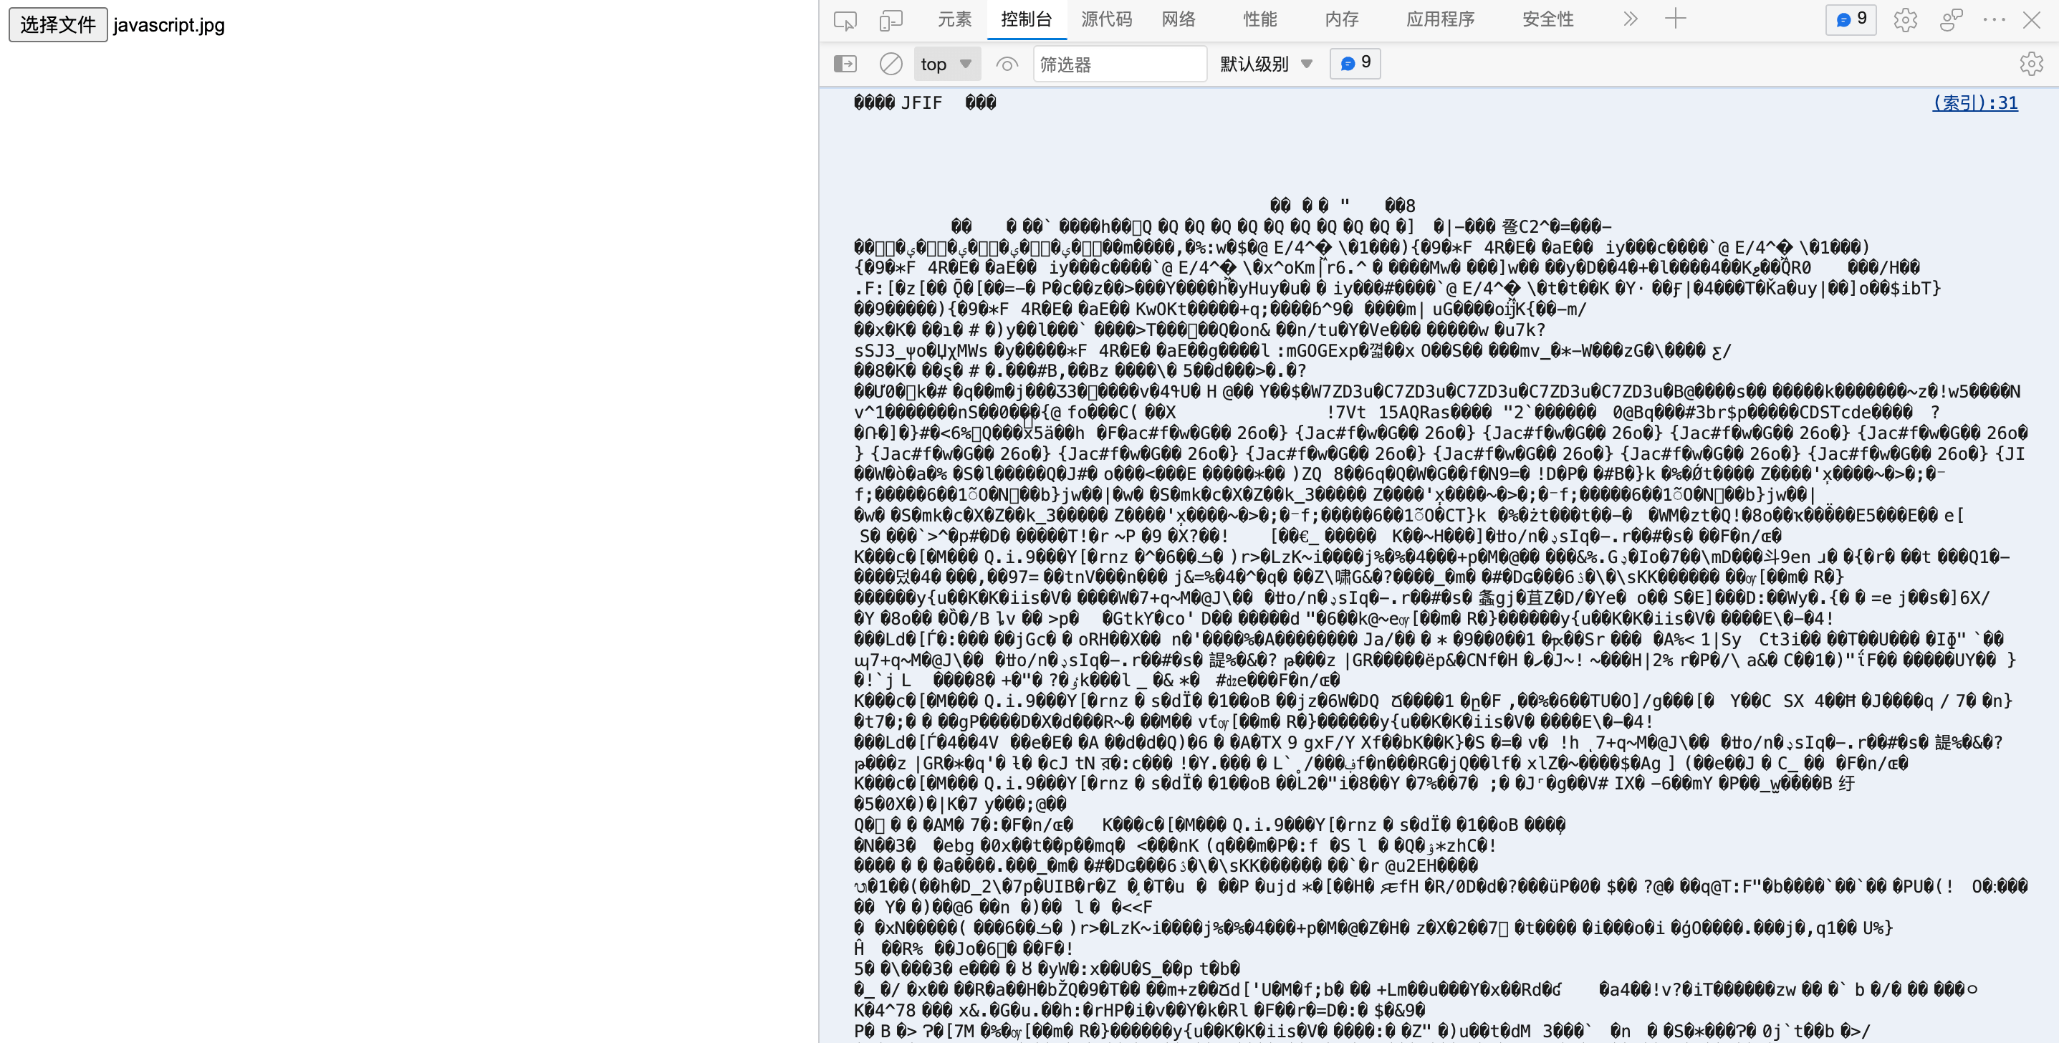2059x1043 pixels.
Task: Click the 选择文件 button
Action: tap(57, 25)
